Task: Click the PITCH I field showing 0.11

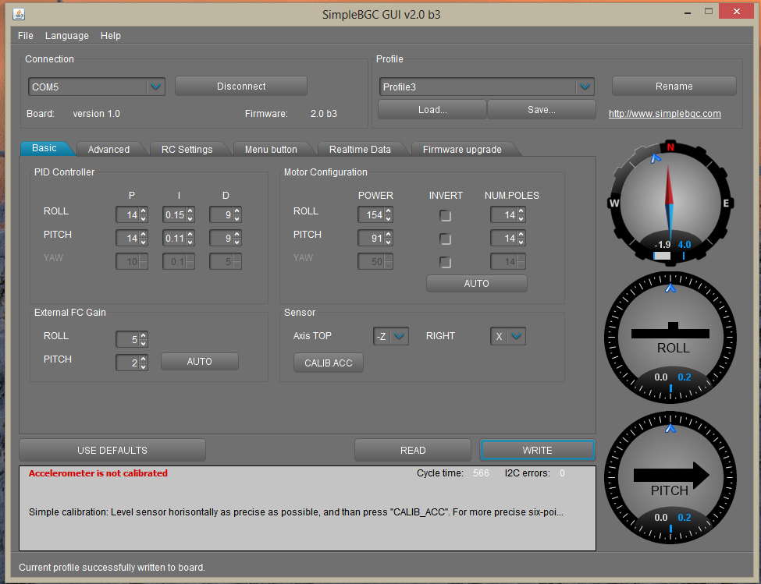Action: pyautogui.click(x=175, y=238)
